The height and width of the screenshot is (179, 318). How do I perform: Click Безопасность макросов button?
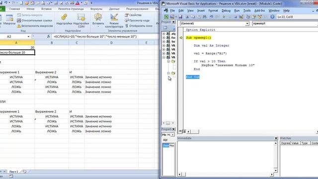[x=35, y=26]
